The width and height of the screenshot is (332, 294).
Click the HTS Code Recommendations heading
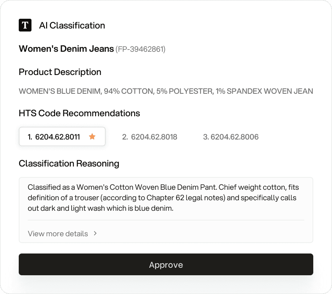[x=79, y=113]
